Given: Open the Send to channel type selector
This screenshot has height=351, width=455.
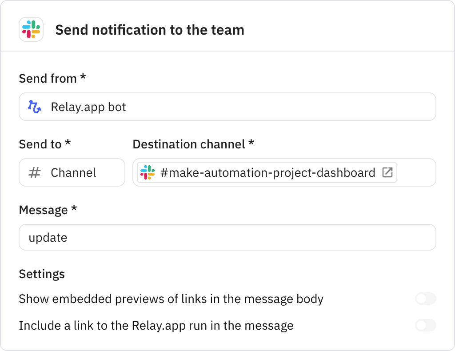Looking at the screenshot, I should click(x=72, y=172).
